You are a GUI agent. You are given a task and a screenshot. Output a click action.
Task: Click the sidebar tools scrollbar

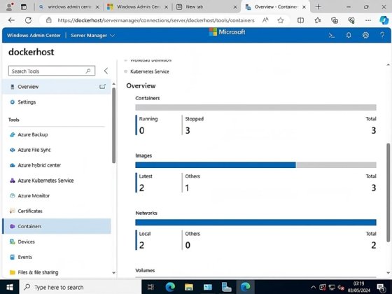[113, 125]
